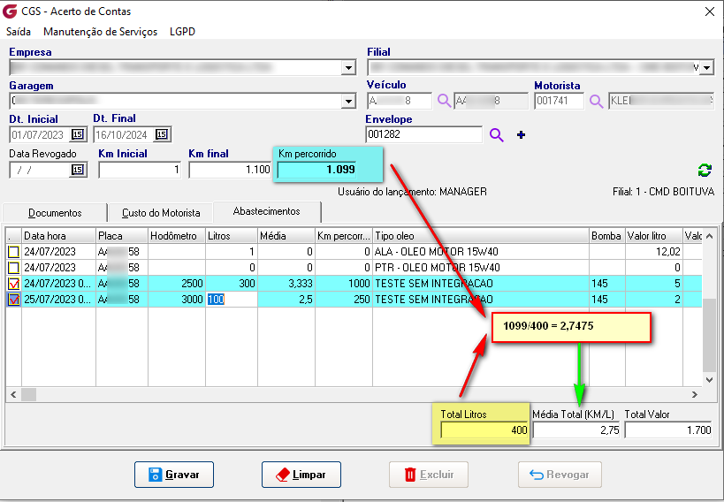Image resolution: width=724 pixels, height=502 pixels.
Task: Click the Hodômetro cell 3000
Action: pyautogui.click(x=177, y=300)
